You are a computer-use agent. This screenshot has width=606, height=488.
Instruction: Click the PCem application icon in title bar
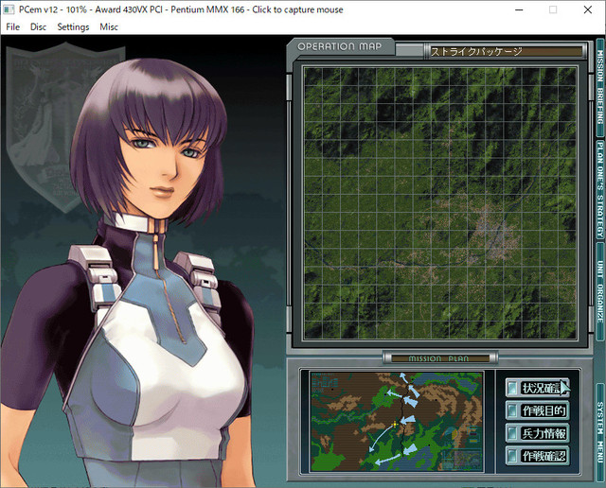point(9,9)
